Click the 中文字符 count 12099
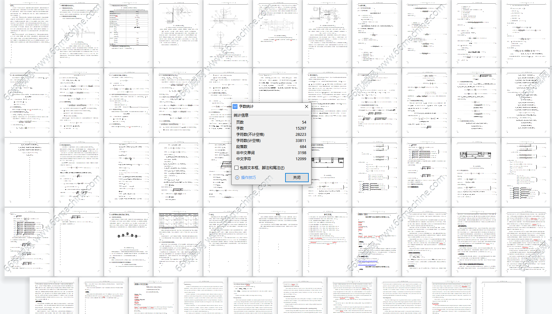 pyautogui.click(x=300, y=159)
